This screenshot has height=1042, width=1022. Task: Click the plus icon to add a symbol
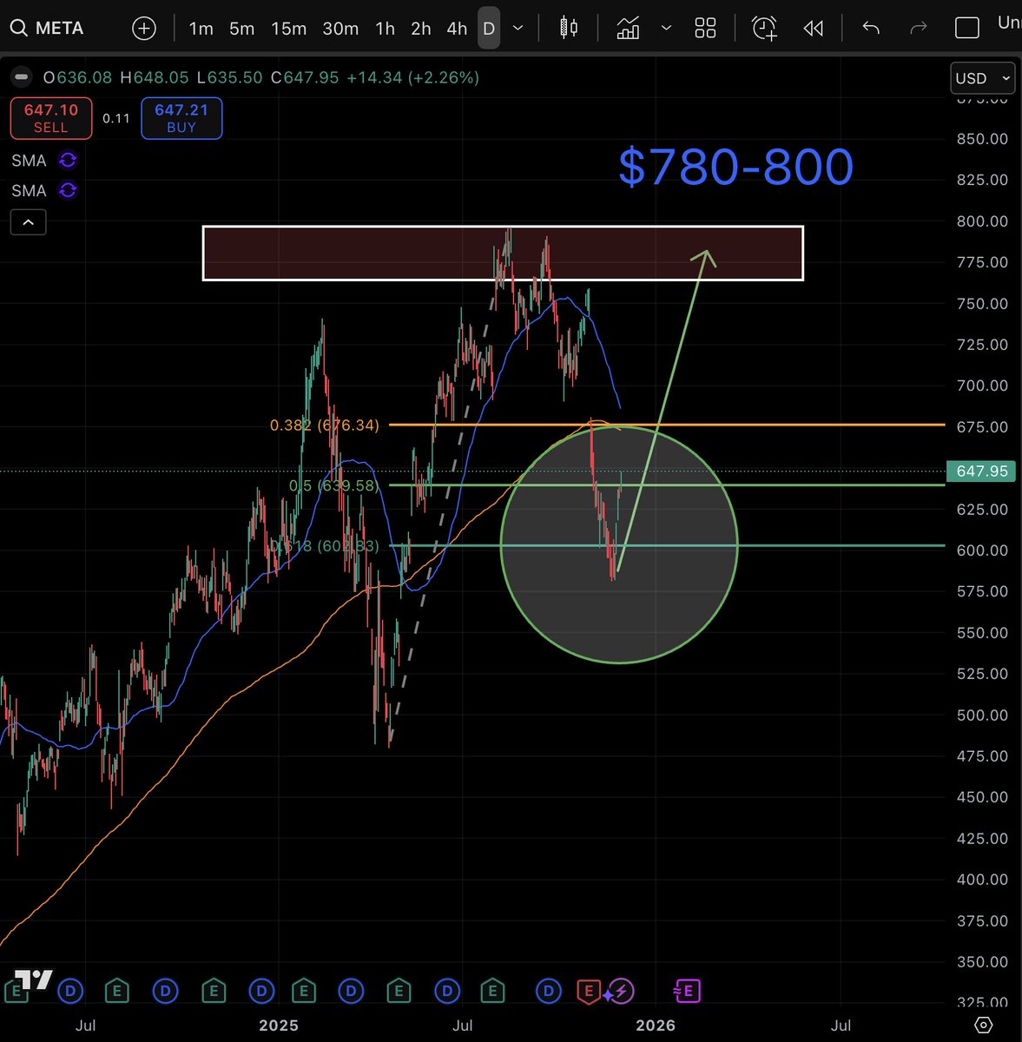(143, 28)
